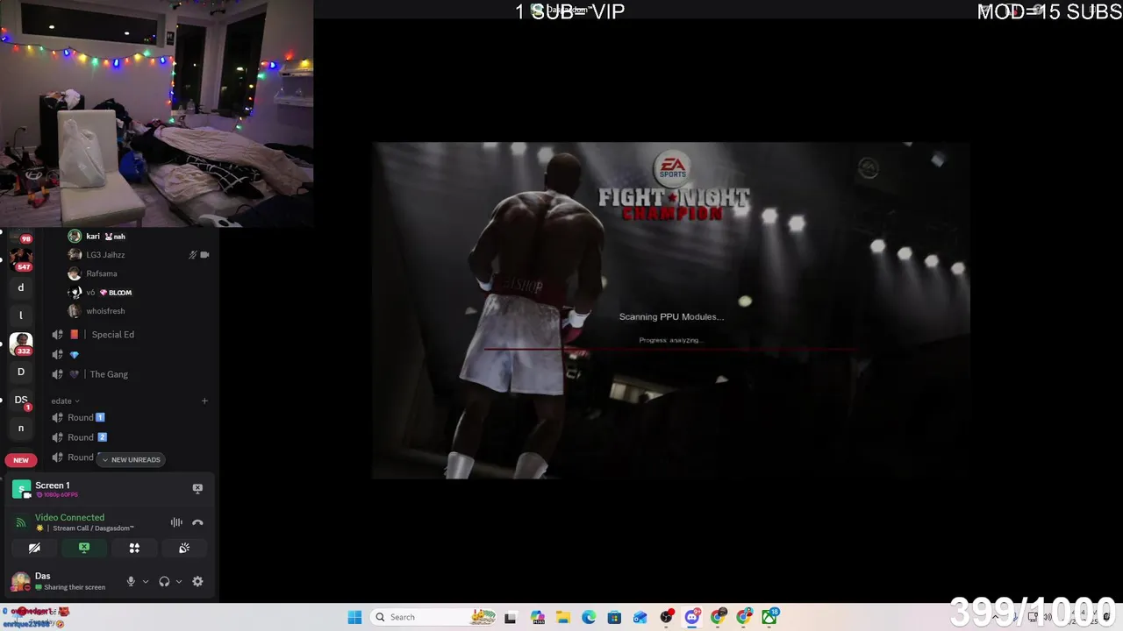Disconnect from the voice call

point(197,522)
